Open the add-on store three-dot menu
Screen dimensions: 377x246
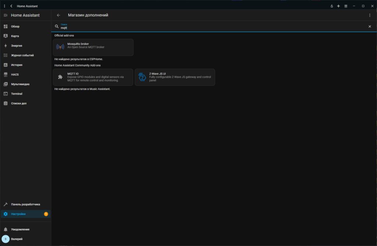click(x=370, y=15)
